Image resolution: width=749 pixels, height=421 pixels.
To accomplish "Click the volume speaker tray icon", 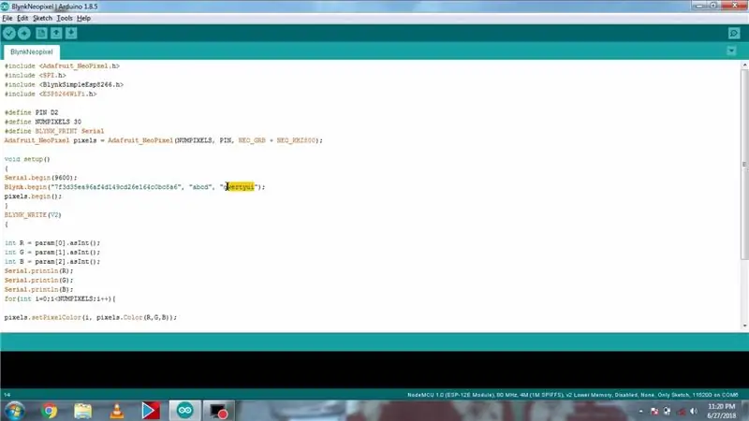I will click(x=694, y=411).
